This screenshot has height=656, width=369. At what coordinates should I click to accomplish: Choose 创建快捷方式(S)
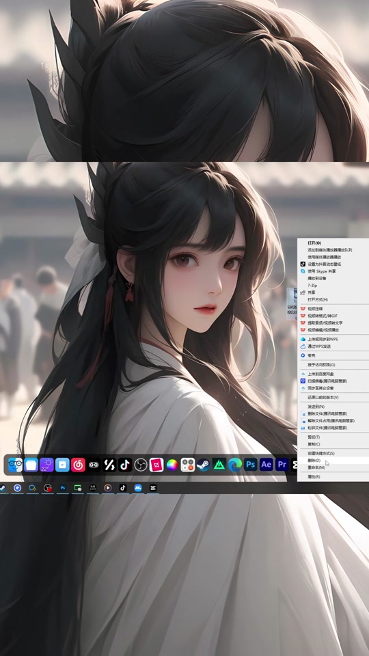(x=333, y=454)
